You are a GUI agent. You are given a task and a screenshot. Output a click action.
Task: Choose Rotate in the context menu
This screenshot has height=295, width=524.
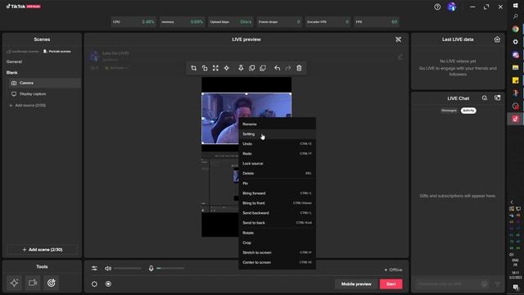click(277, 233)
